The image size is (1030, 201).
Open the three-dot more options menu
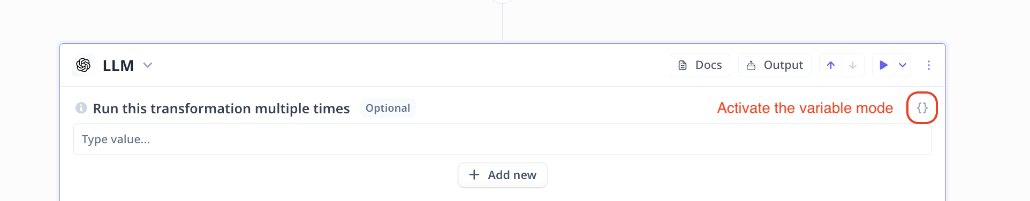coord(929,65)
